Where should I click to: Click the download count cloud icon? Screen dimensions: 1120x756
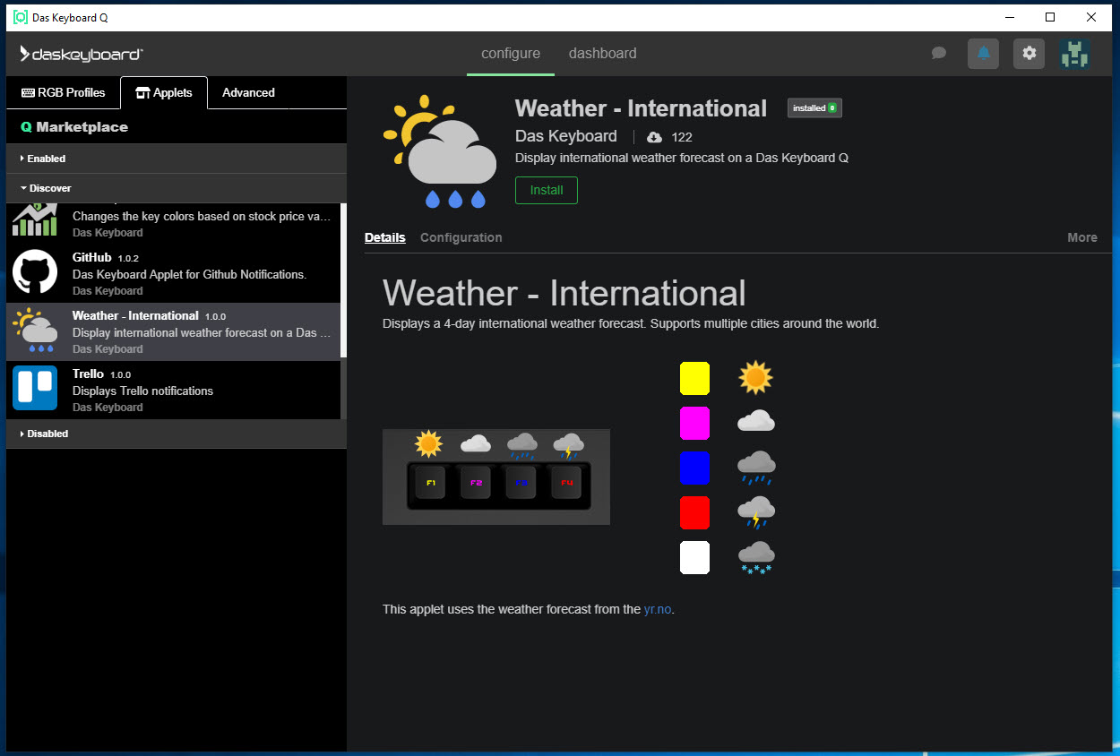coord(654,137)
